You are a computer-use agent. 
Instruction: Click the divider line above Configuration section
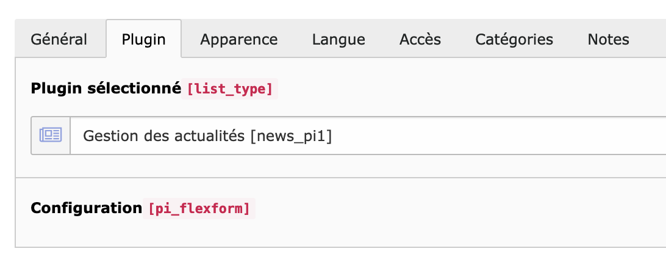pos(341,177)
